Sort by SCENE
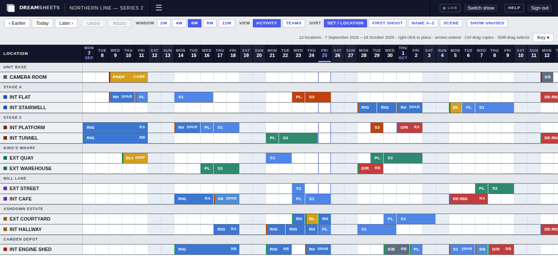 (451, 23)
